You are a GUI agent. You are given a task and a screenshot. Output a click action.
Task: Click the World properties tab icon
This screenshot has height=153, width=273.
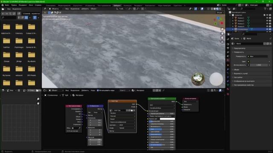click(228, 60)
